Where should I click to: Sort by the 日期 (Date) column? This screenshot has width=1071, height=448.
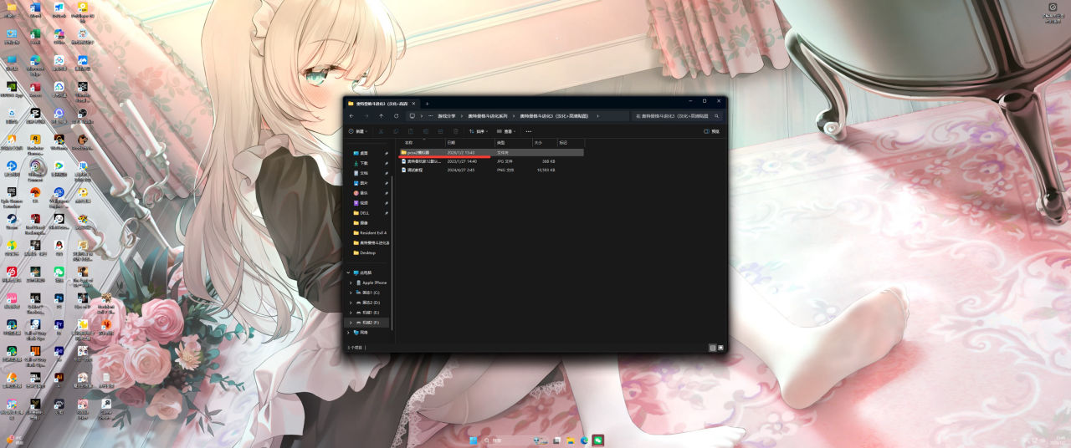pyautogui.click(x=452, y=143)
